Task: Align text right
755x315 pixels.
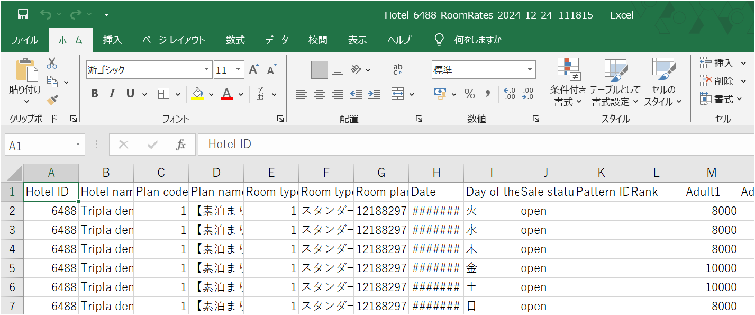Action: click(x=338, y=94)
